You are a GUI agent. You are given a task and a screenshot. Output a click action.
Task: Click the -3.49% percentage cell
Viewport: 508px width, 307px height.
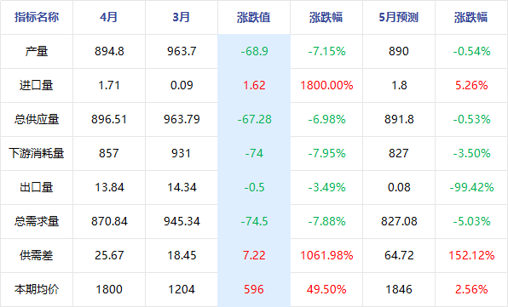(326, 187)
